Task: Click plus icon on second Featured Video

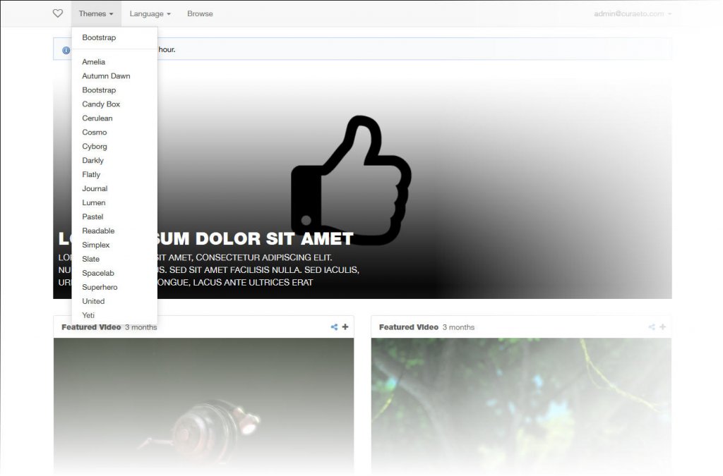Action: (662, 327)
